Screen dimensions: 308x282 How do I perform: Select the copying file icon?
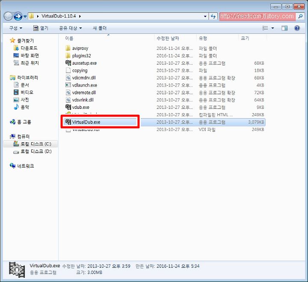click(x=68, y=70)
